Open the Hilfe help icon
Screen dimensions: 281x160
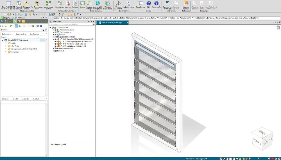149,3
